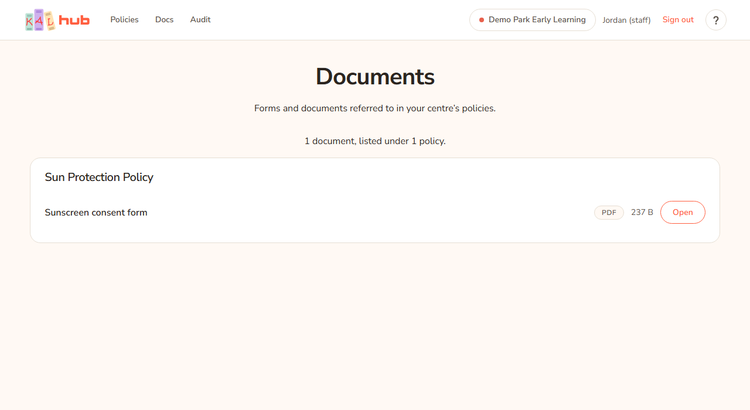Open the Audit page

tap(200, 19)
